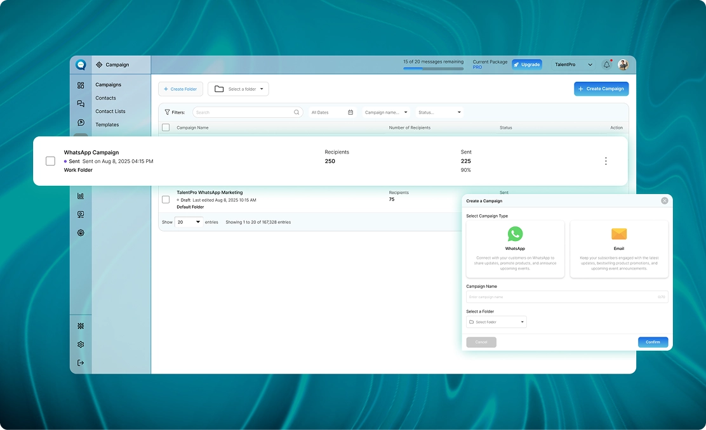
Task: Focus the campaign Search field
Action: pyautogui.click(x=247, y=112)
